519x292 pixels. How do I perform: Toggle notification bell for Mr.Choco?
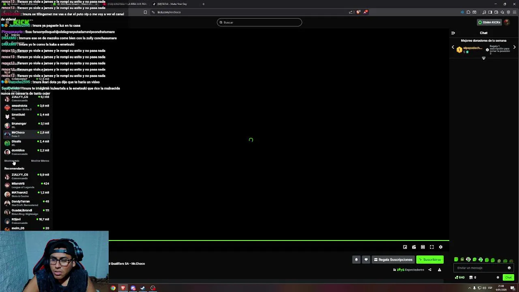click(356, 260)
